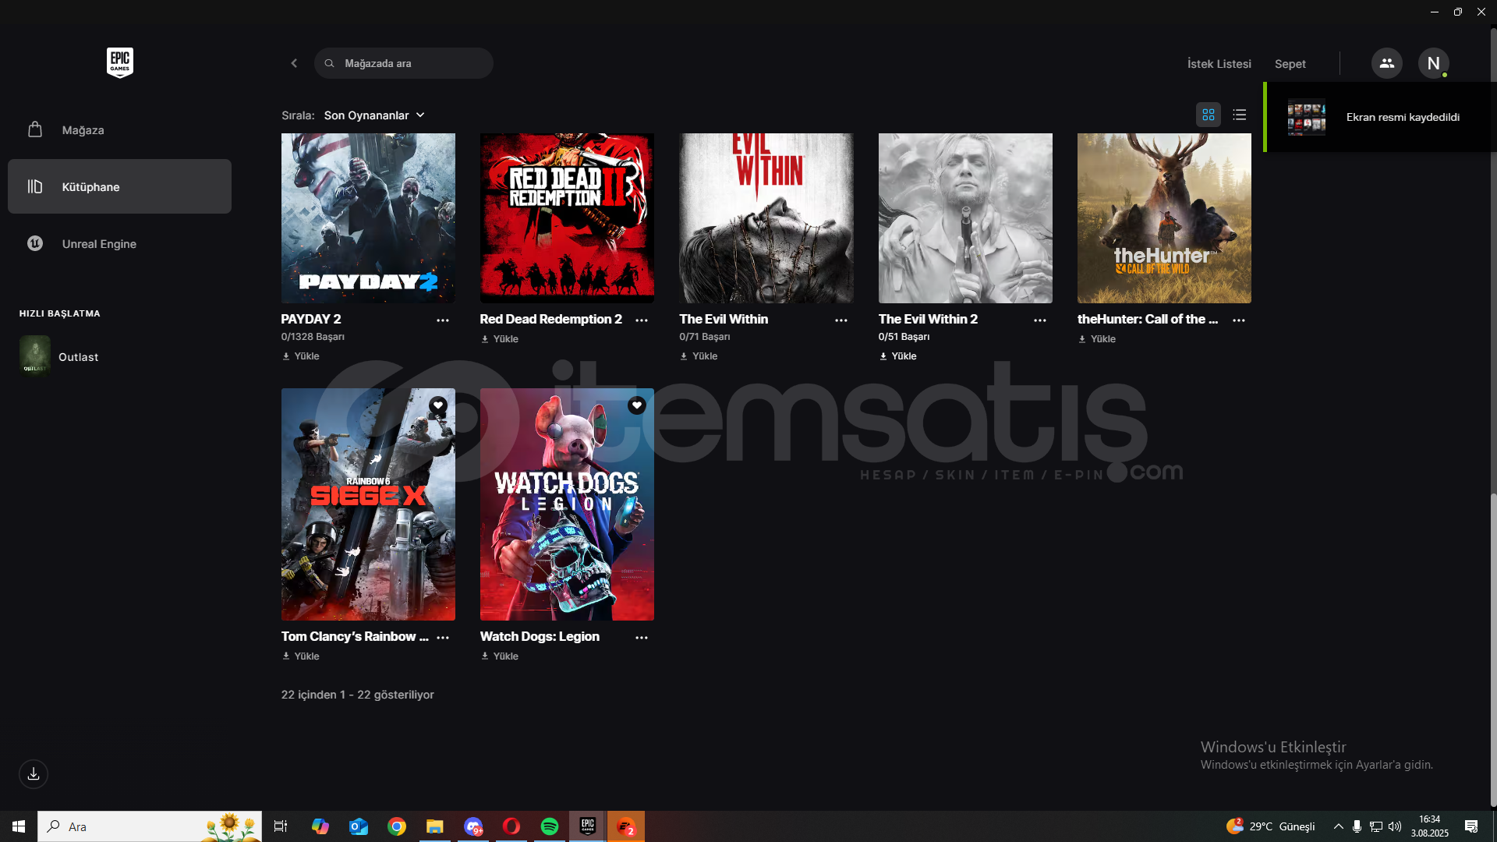Click PAYDAY 2 title text
The height and width of the screenshot is (842, 1497).
tap(311, 319)
